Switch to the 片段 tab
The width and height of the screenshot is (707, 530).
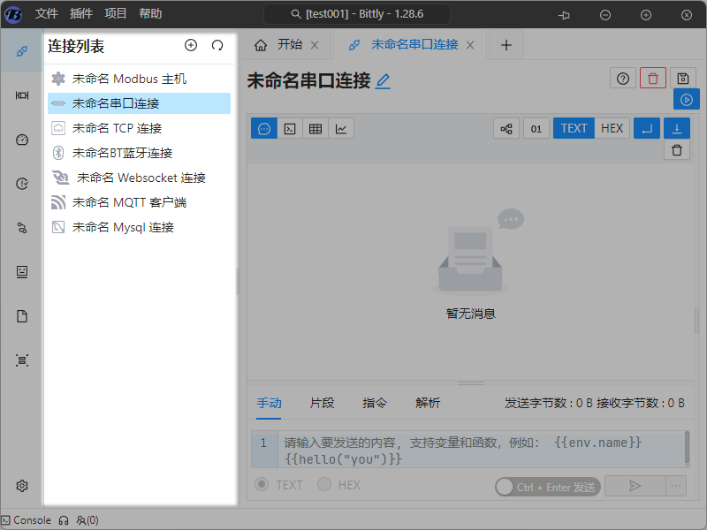point(322,403)
